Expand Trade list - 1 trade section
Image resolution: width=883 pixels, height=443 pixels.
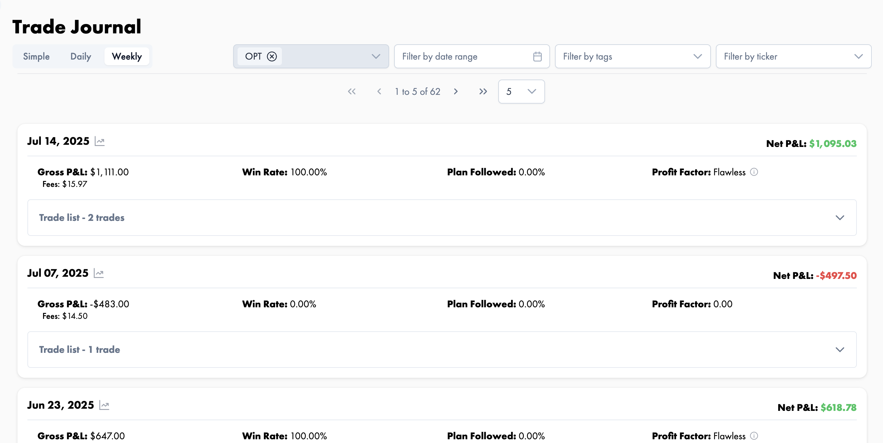(442, 349)
